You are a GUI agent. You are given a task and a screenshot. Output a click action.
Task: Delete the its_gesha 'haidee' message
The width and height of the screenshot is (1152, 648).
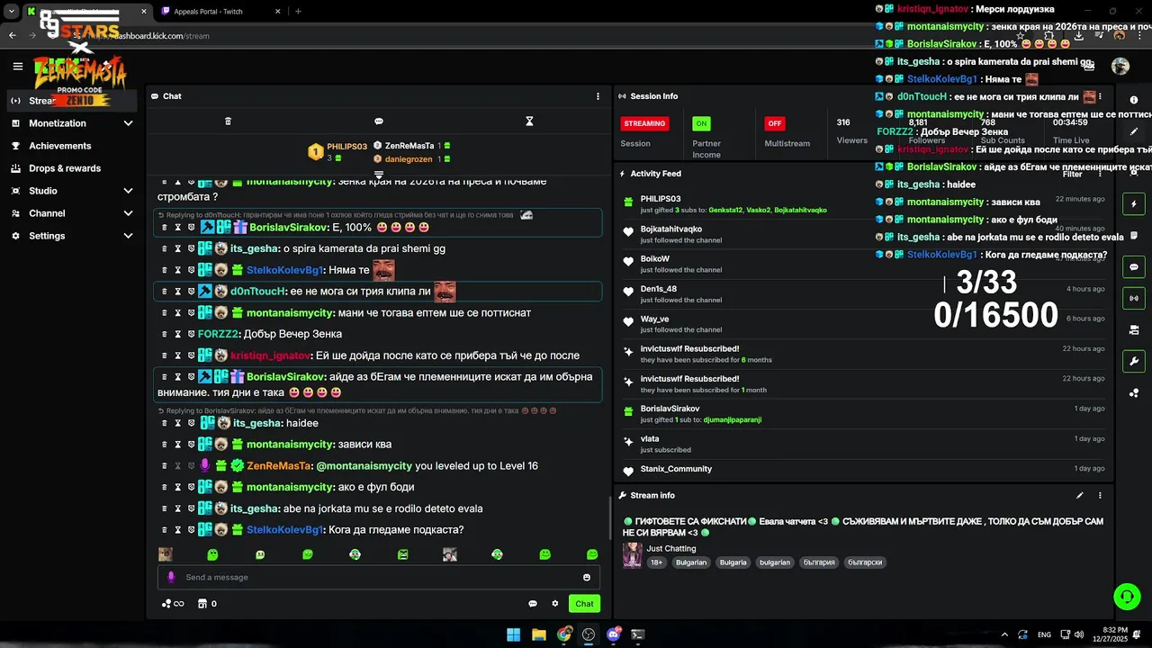165,423
